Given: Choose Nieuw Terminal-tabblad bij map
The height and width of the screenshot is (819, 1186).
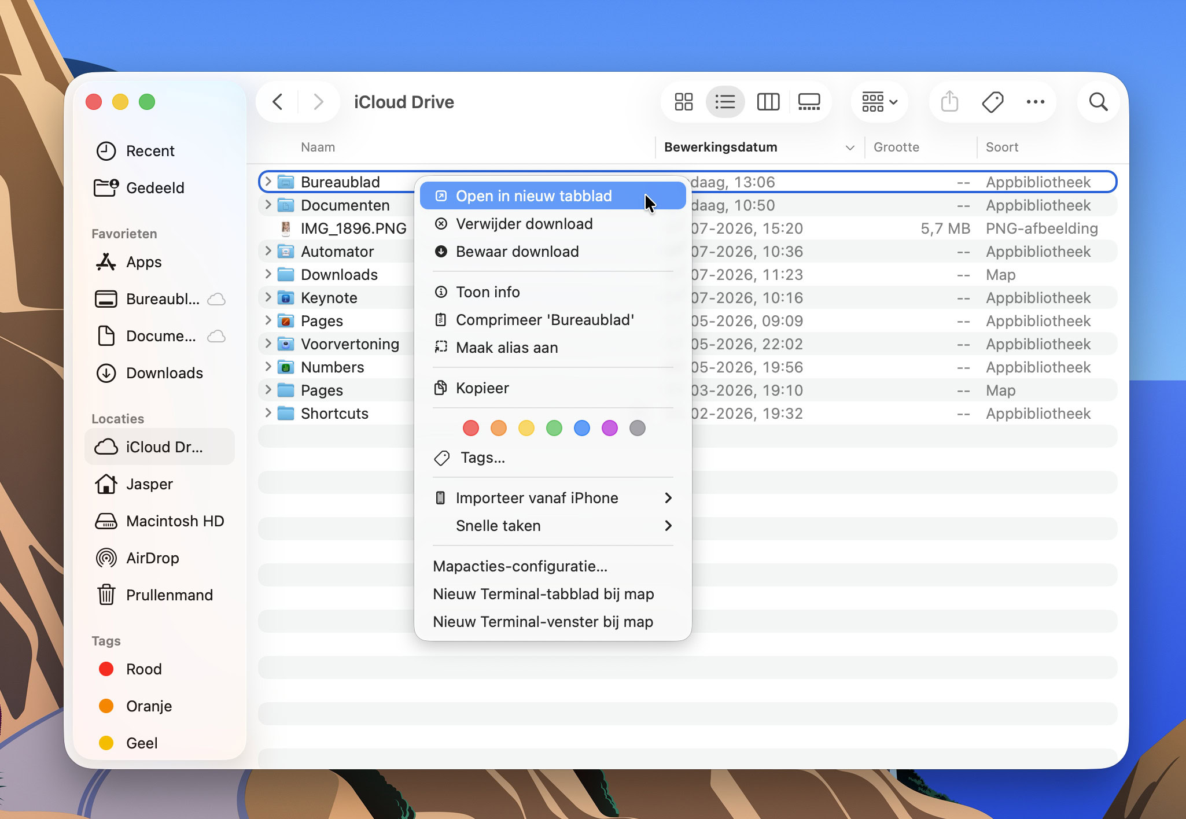Looking at the screenshot, I should (553, 594).
